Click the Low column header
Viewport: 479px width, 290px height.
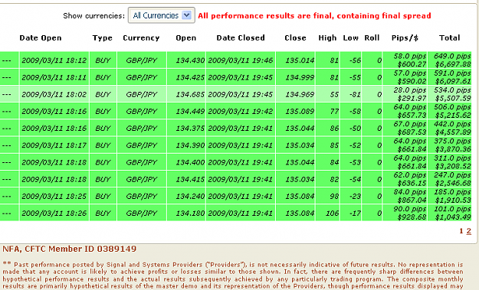[x=350, y=37]
